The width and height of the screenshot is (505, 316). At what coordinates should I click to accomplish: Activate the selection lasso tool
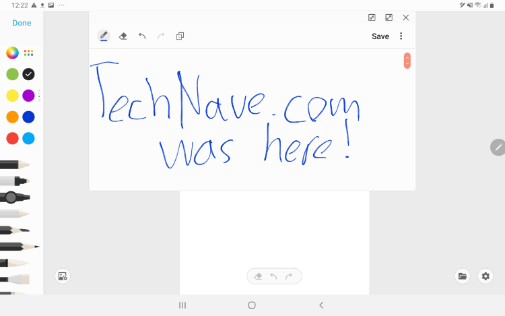180,36
